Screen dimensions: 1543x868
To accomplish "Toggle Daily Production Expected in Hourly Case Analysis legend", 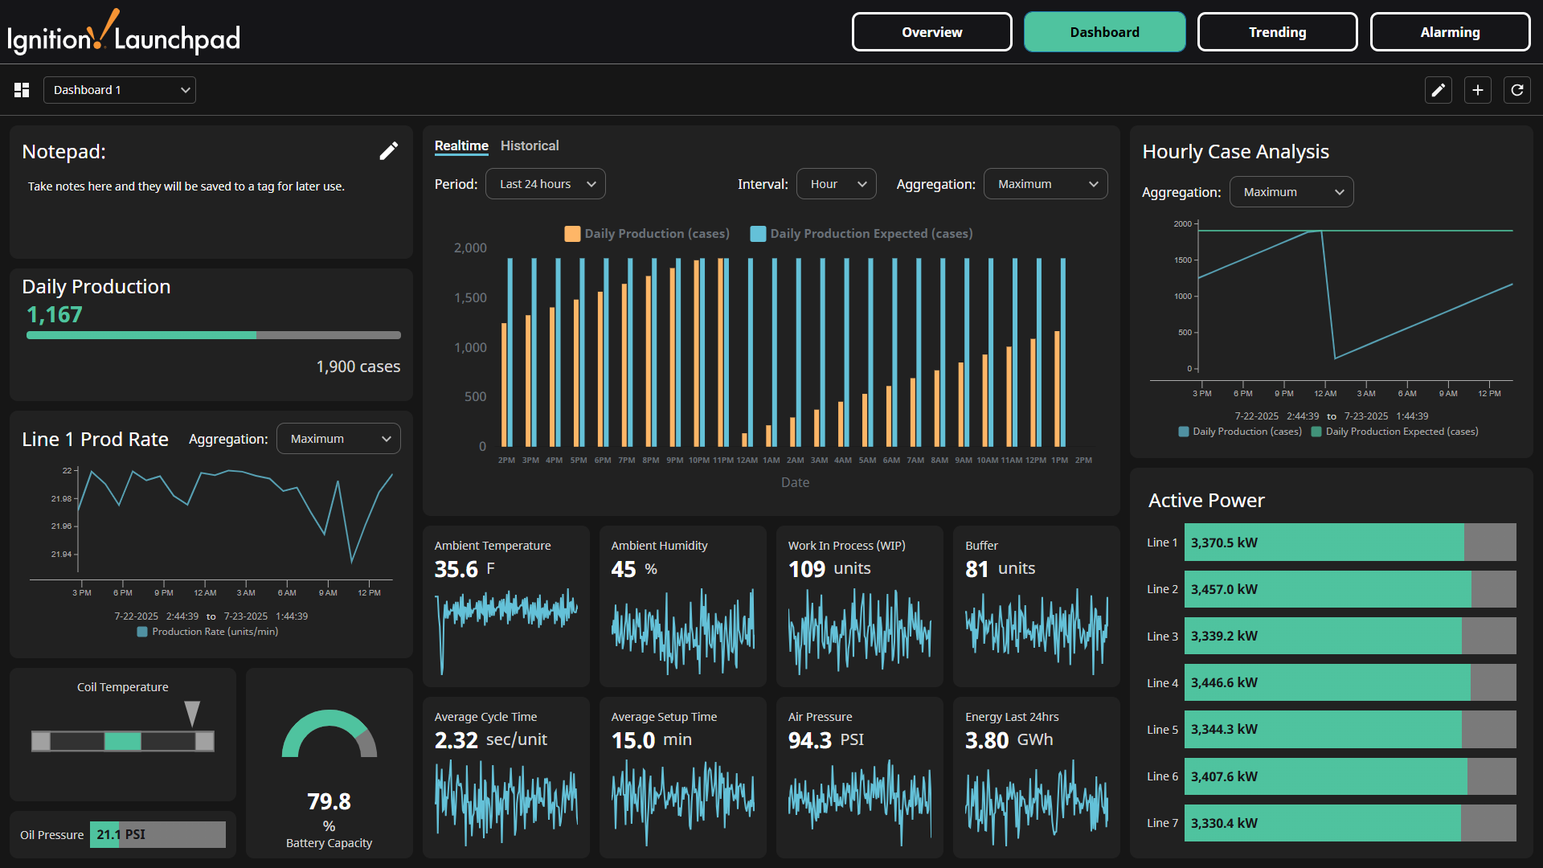I will [1316, 432].
